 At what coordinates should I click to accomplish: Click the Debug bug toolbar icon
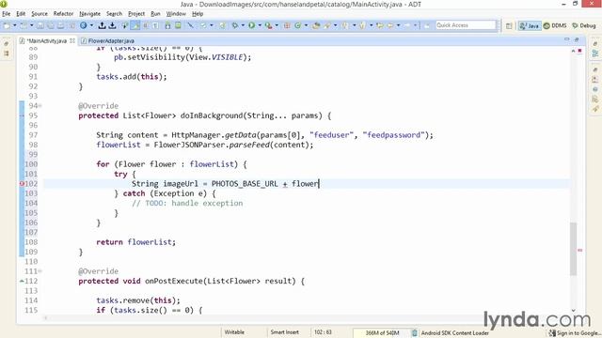(234, 25)
